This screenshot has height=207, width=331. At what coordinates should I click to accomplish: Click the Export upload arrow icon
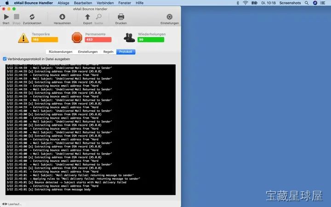pos(87,17)
